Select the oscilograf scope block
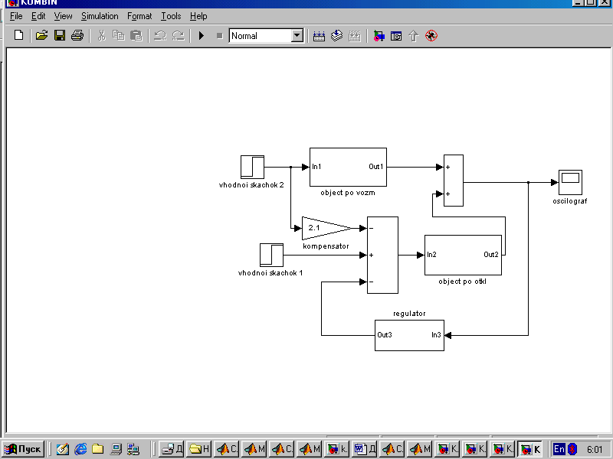Image resolution: width=613 pixels, height=459 pixels. pyautogui.click(x=570, y=182)
